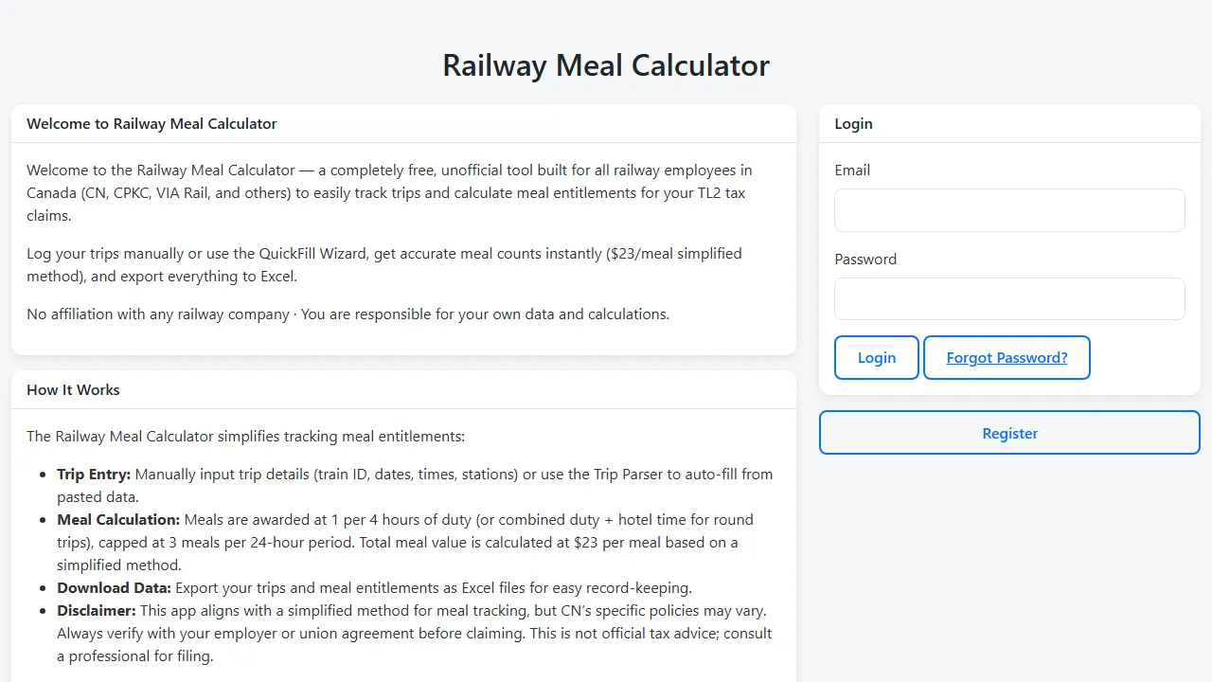The image size is (1212, 682).
Task: Click the Password input field
Action: [1009, 298]
